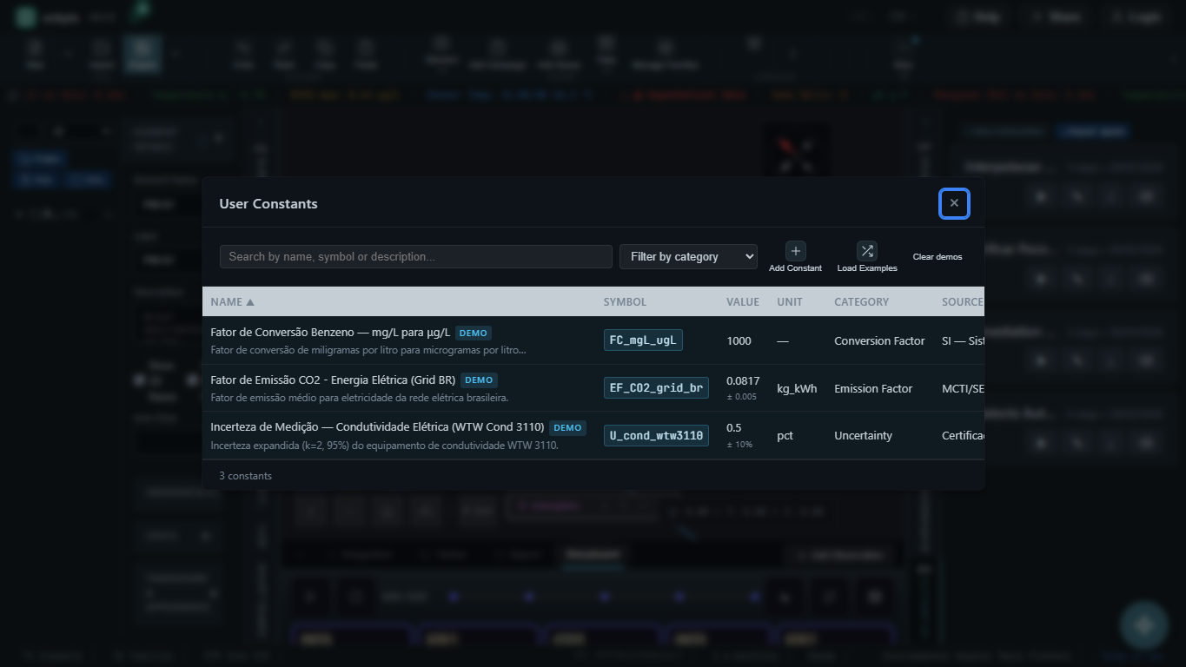This screenshot has width=1186, height=667.
Task: Click the value 0.0817
Action: (743, 380)
